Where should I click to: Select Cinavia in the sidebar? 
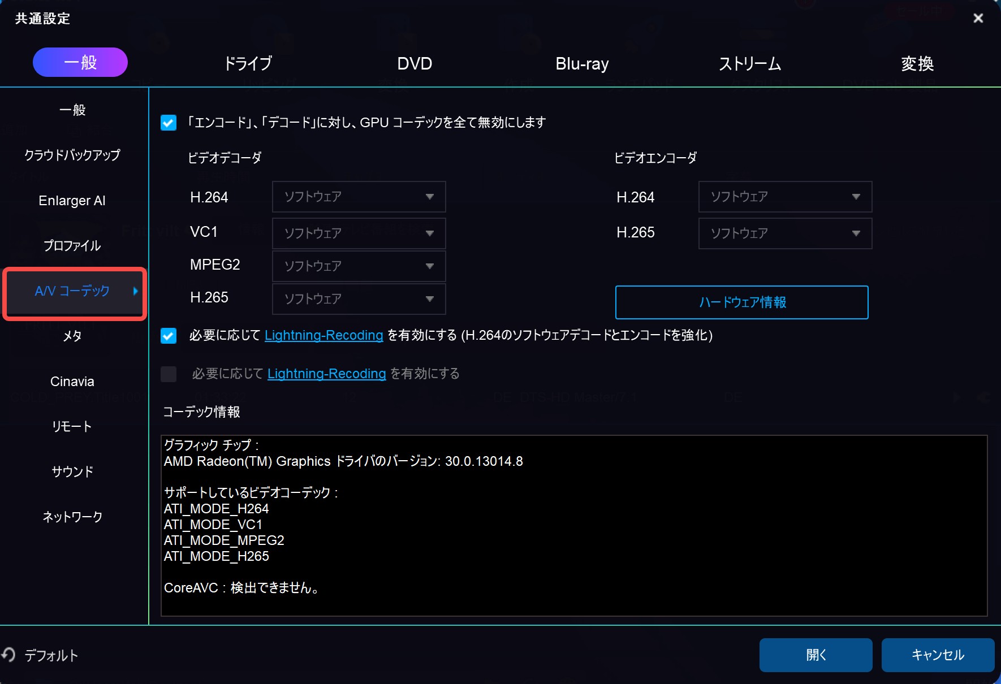[72, 382]
